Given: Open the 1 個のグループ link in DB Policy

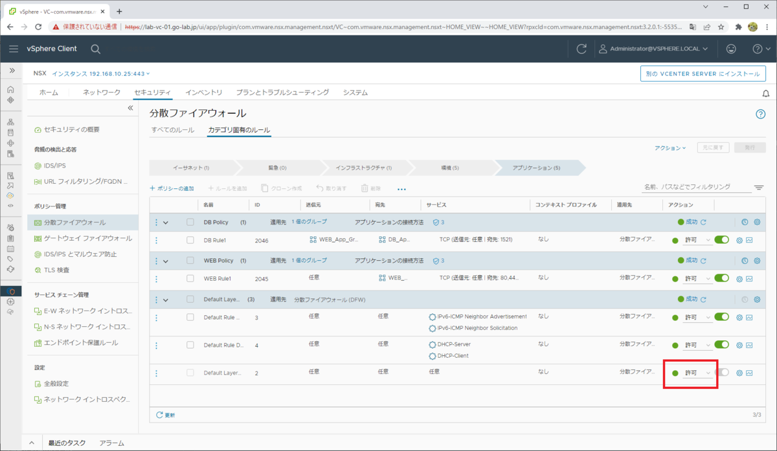Looking at the screenshot, I should click(x=309, y=222).
